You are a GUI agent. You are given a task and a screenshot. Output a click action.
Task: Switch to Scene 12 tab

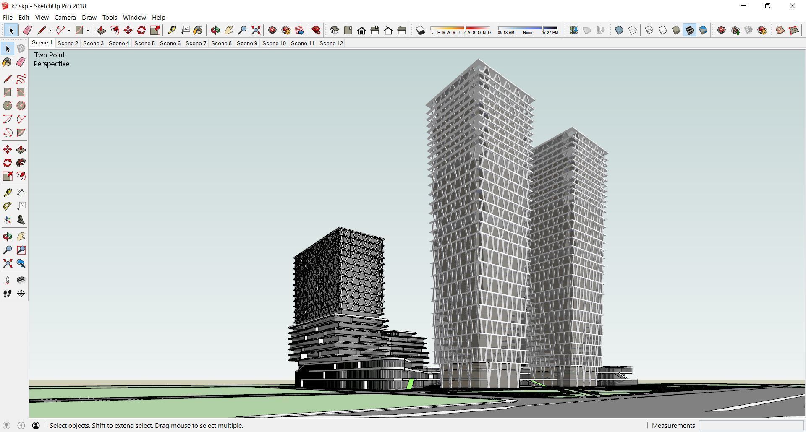pos(331,43)
